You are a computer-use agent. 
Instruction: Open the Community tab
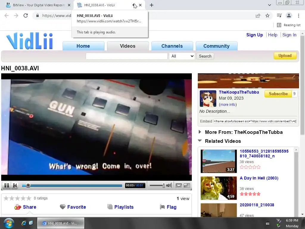pos(217,46)
